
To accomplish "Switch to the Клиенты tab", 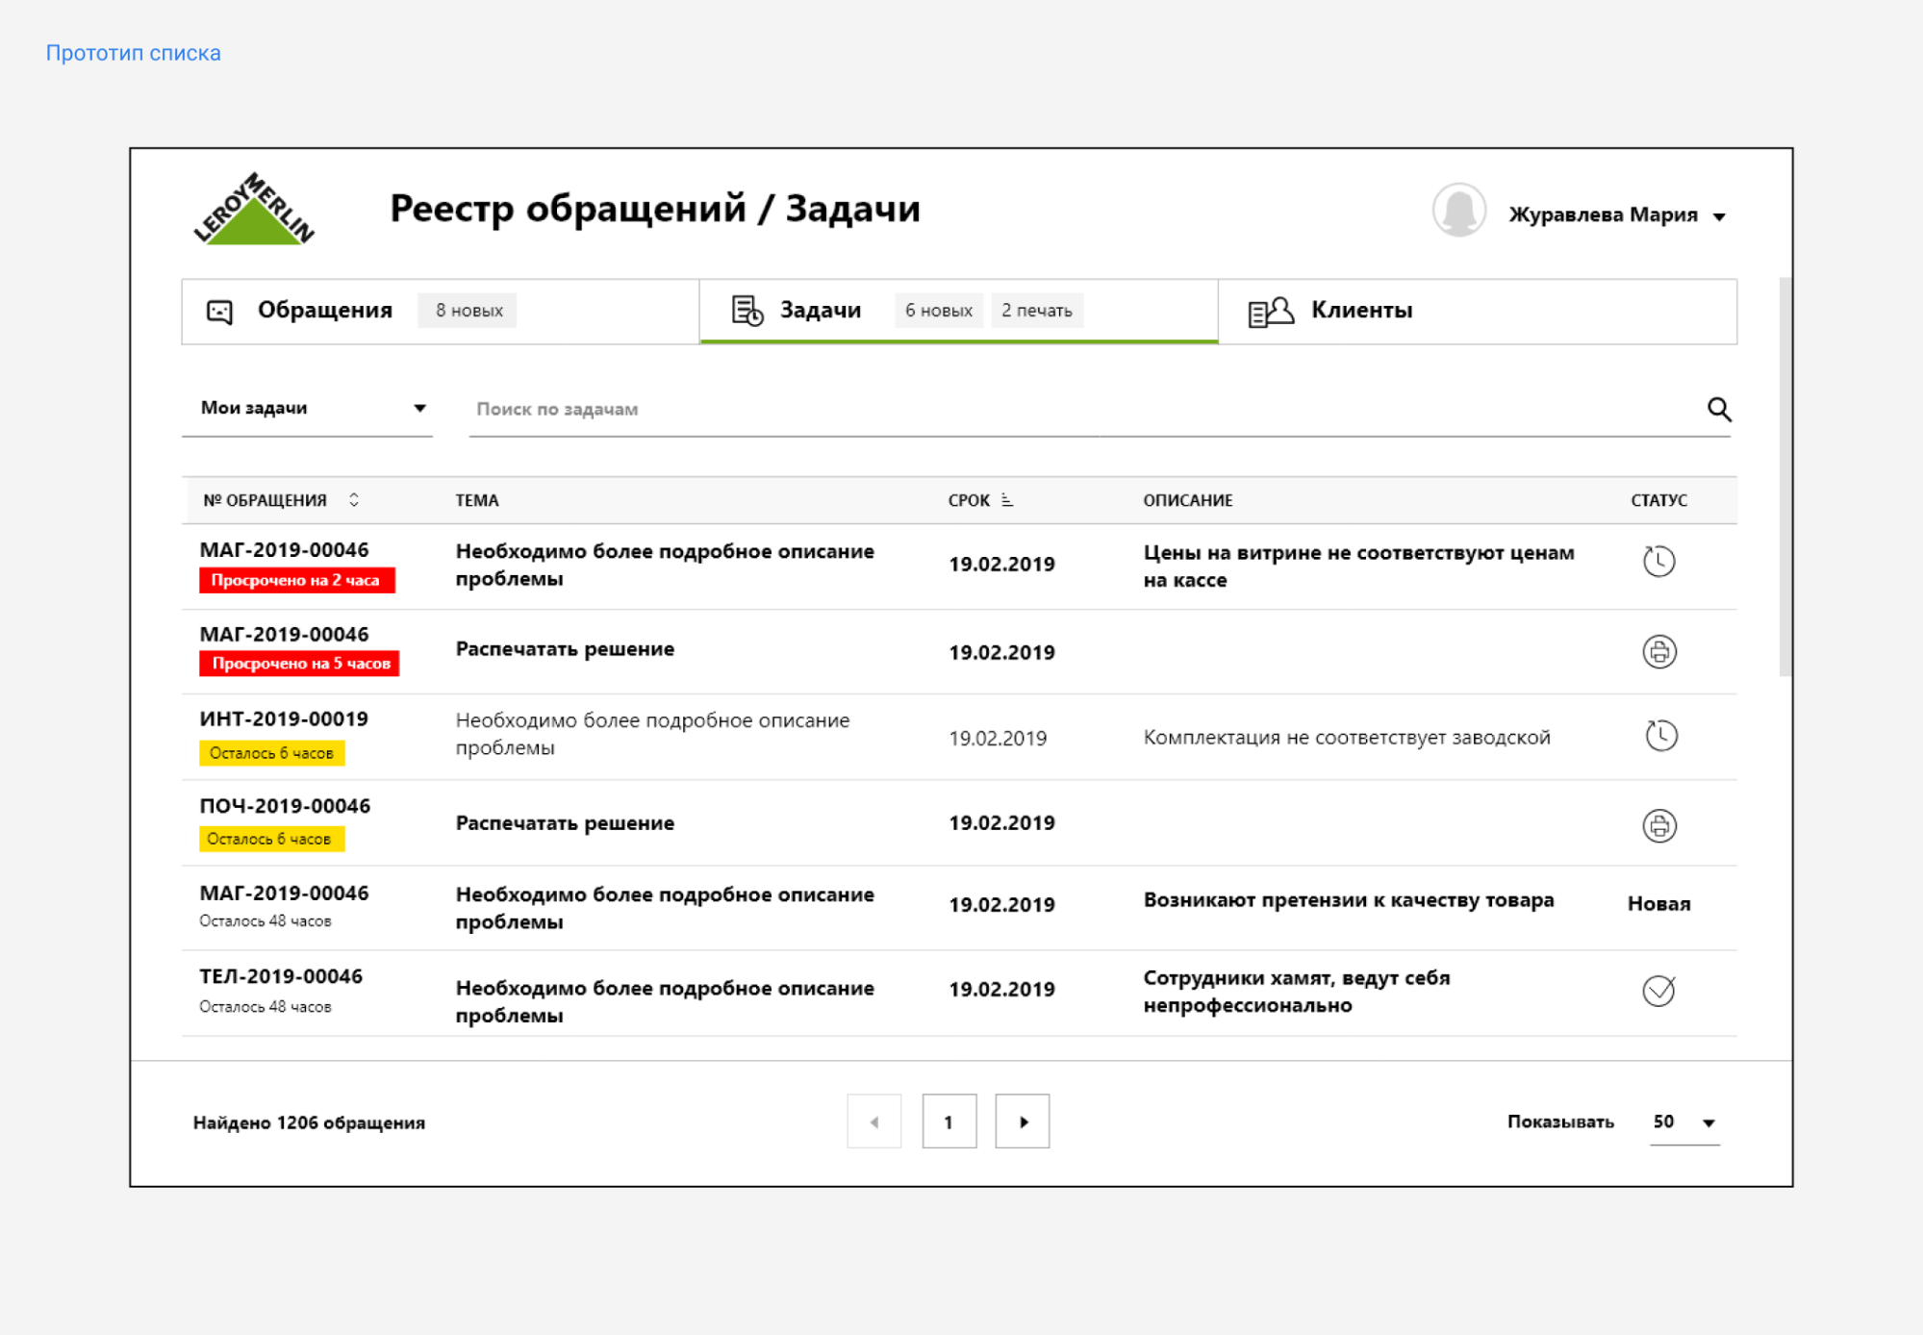I will (1360, 310).
